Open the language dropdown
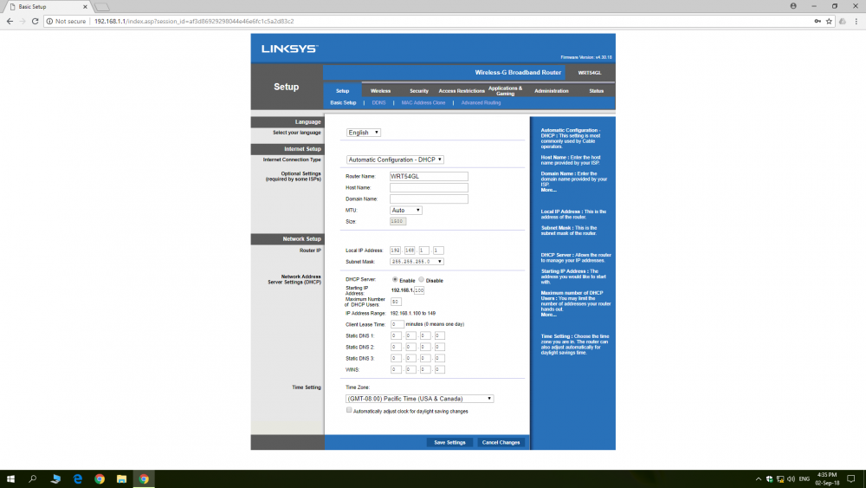The height and width of the screenshot is (488, 866). pyautogui.click(x=364, y=133)
